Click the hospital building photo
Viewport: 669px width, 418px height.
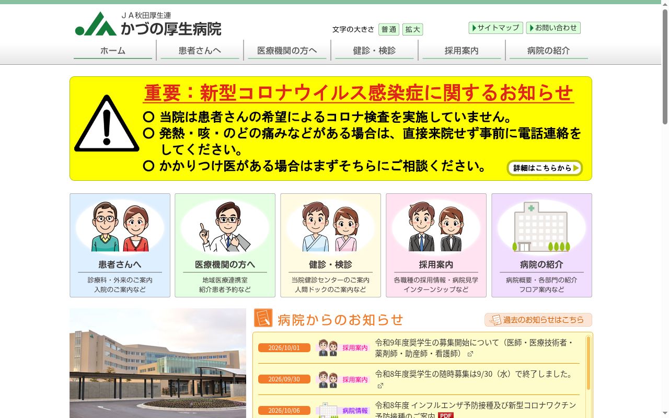pos(158,363)
